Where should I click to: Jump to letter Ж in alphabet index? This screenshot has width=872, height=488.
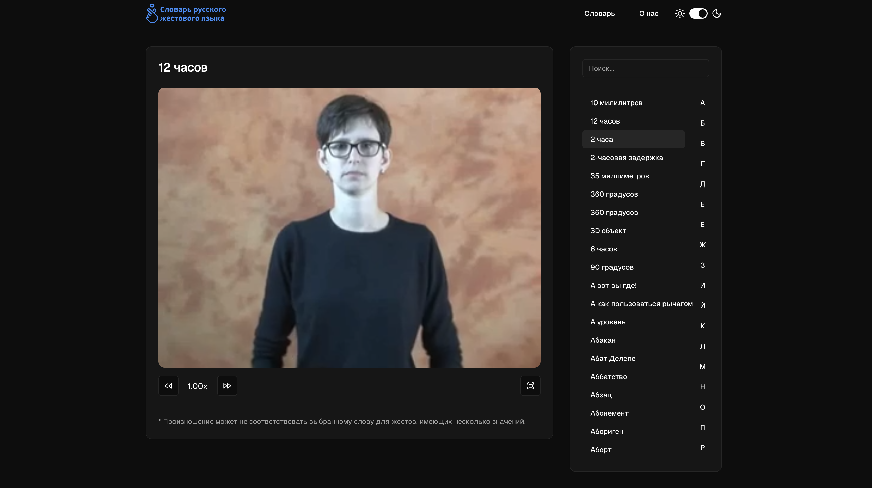click(x=702, y=245)
